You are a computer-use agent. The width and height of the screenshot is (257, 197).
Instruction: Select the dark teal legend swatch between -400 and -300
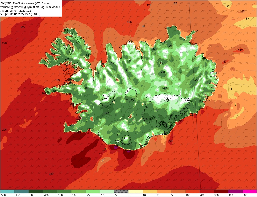click(22, 191)
